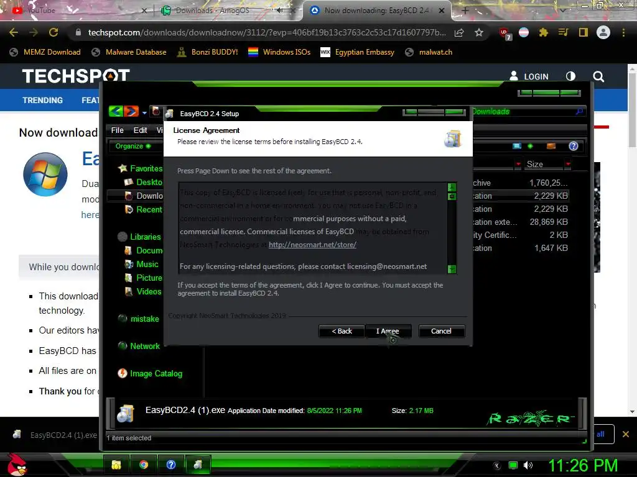The height and width of the screenshot is (477, 637).
Task: Select Desktop in Explorer sidebar
Action: coord(144,182)
